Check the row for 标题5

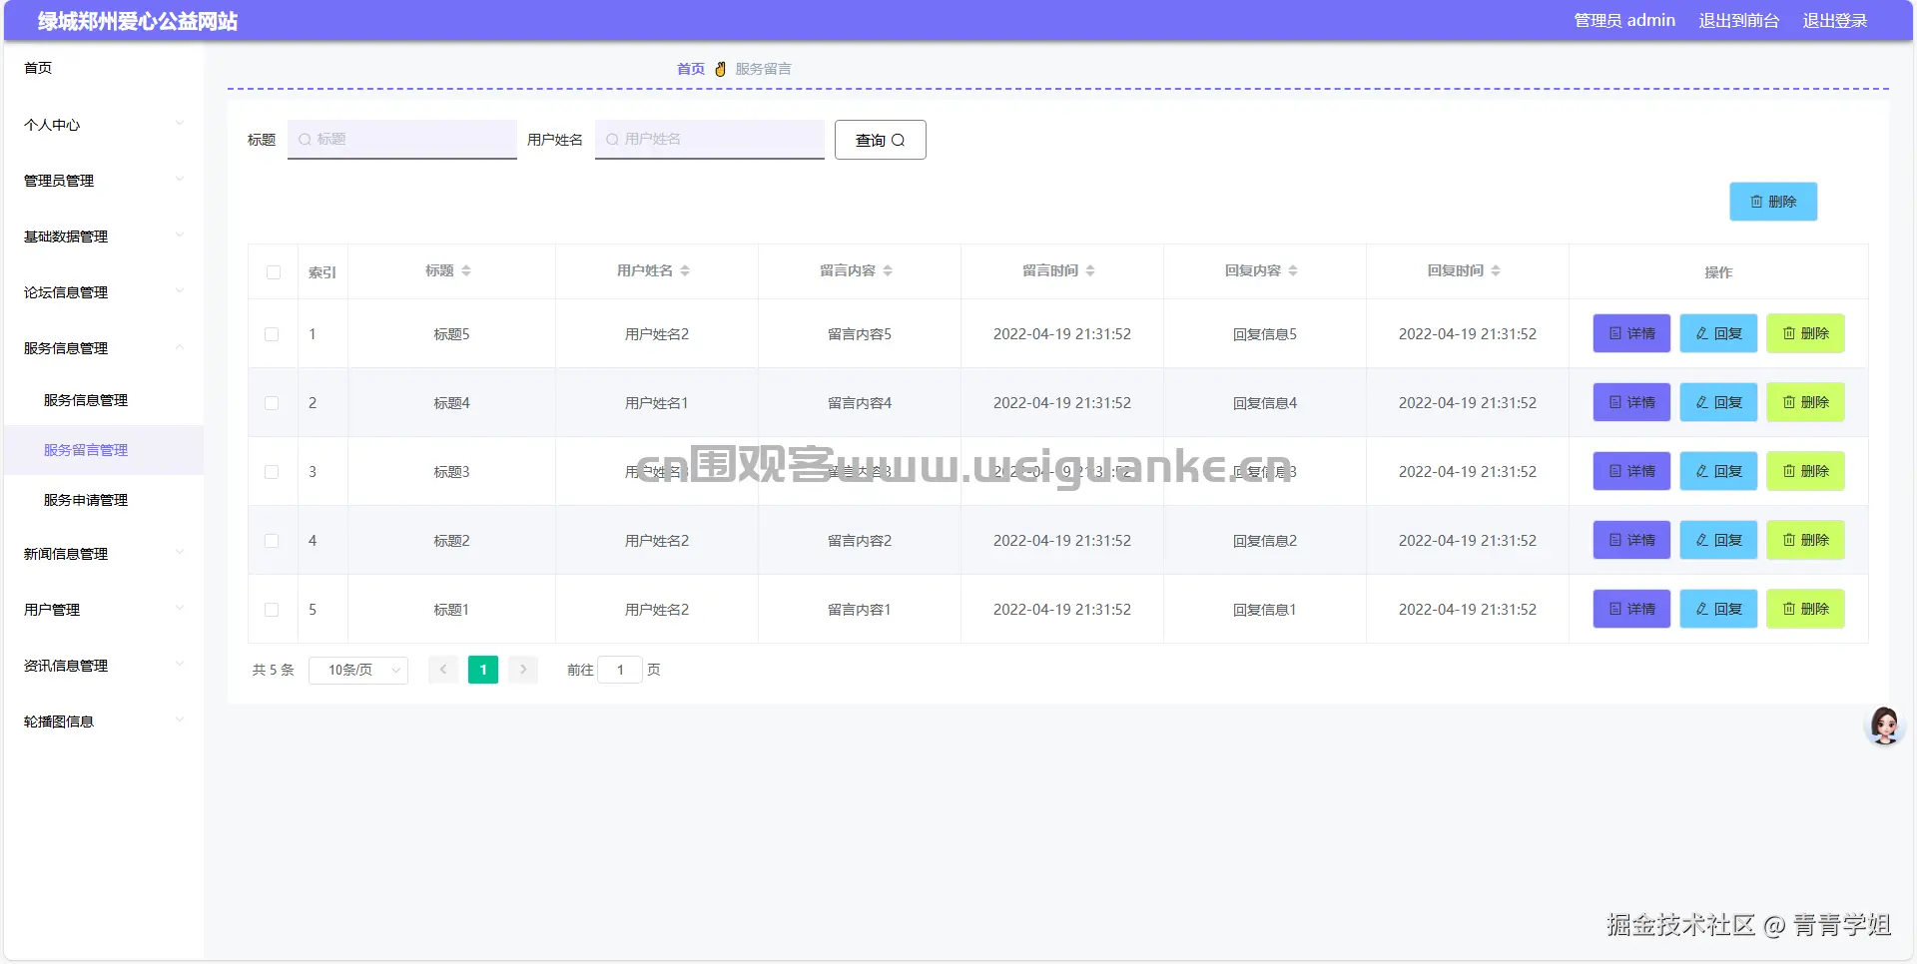(272, 334)
